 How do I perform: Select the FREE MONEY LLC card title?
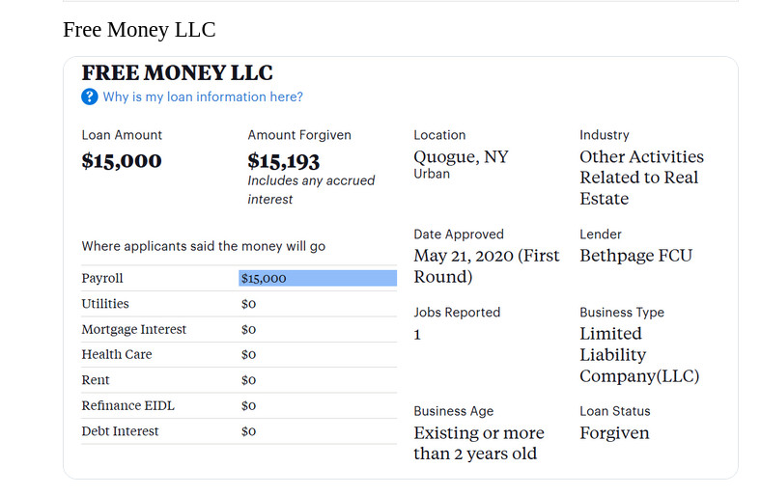click(177, 72)
